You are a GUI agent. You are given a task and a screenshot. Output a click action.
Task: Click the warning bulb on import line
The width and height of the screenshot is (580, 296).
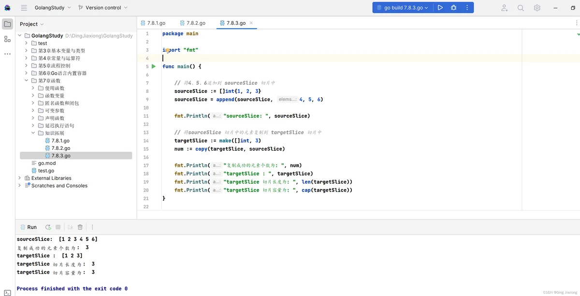(x=167, y=50)
